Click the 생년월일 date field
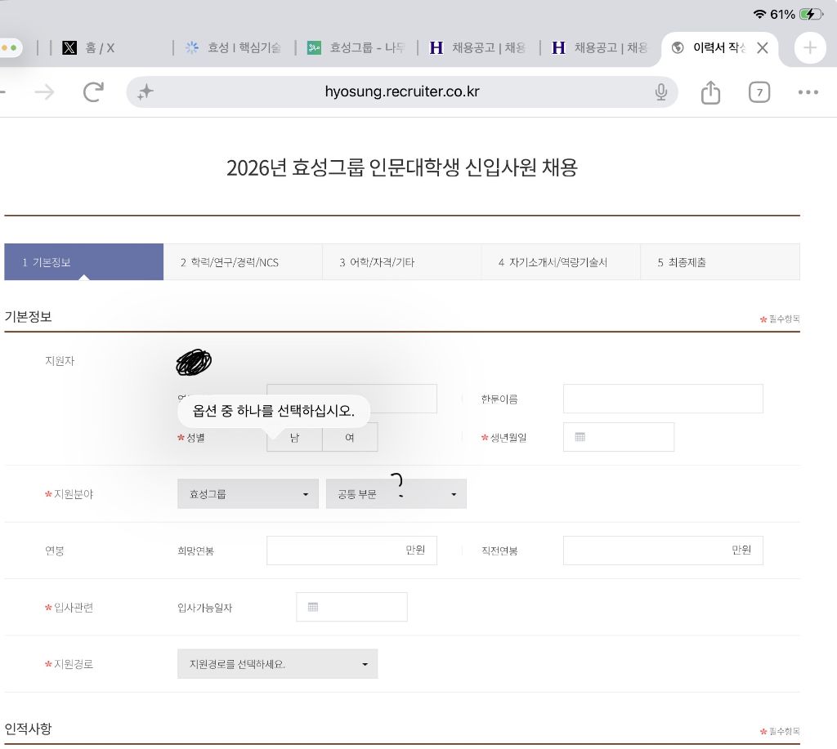This screenshot has height=749, width=837. click(x=619, y=437)
